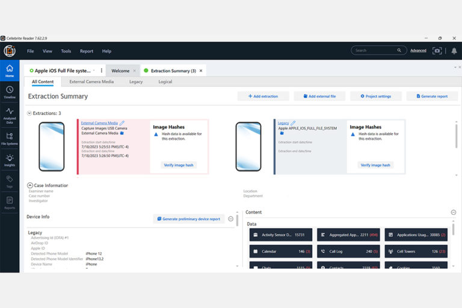Collapse the Device Info panel with the minus icon
The height and width of the screenshot is (308, 462).
coord(231,218)
